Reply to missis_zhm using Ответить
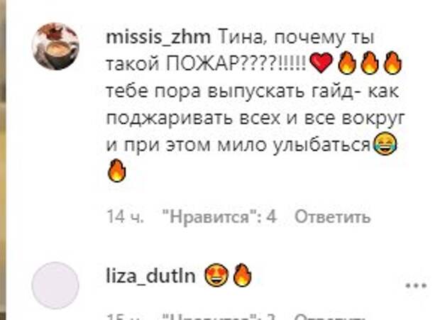Image resolution: width=440 pixels, height=320 pixels. (333, 217)
